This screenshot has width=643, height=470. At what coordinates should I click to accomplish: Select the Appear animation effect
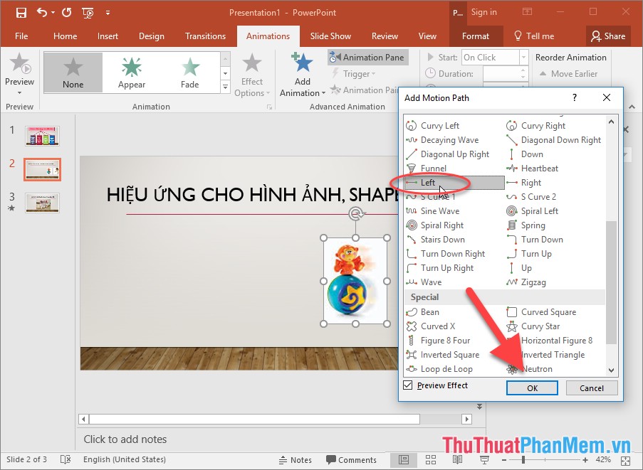pyautogui.click(x=131, y=72)
